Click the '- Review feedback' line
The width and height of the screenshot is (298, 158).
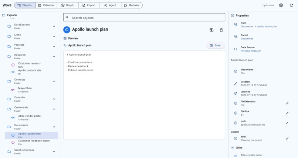tap(78, 66)
